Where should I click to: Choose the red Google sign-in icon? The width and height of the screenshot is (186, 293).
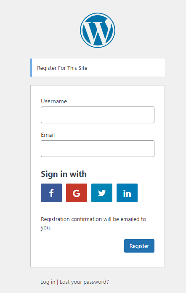click(77, 193)
